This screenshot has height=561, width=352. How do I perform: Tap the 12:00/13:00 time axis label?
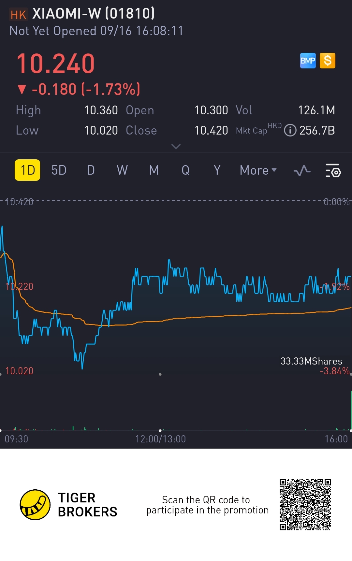coord(160,439)
